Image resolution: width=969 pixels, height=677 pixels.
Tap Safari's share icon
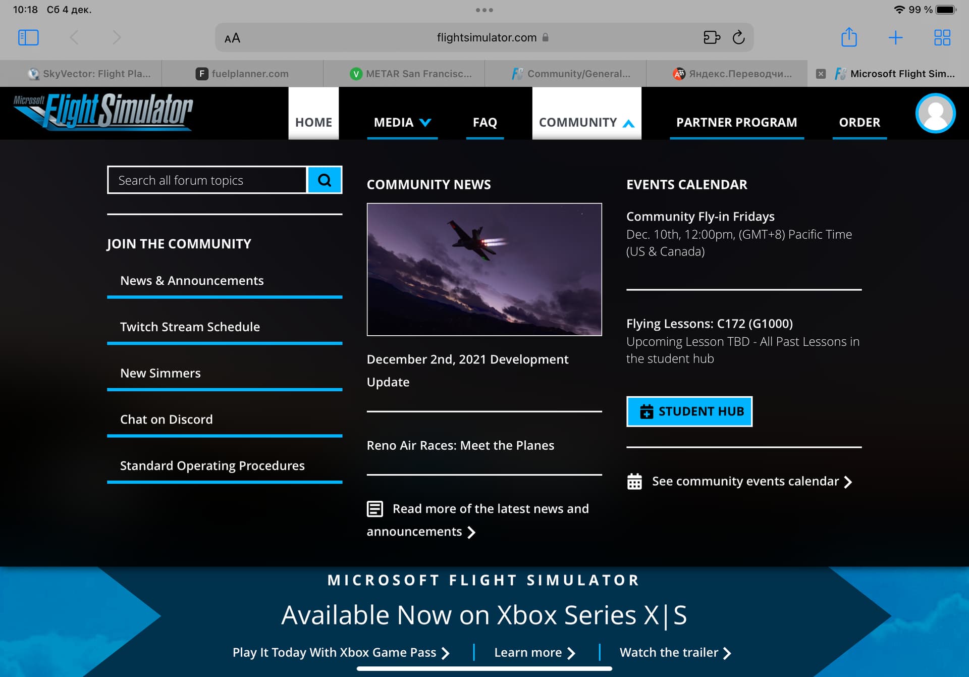(849, 37)
